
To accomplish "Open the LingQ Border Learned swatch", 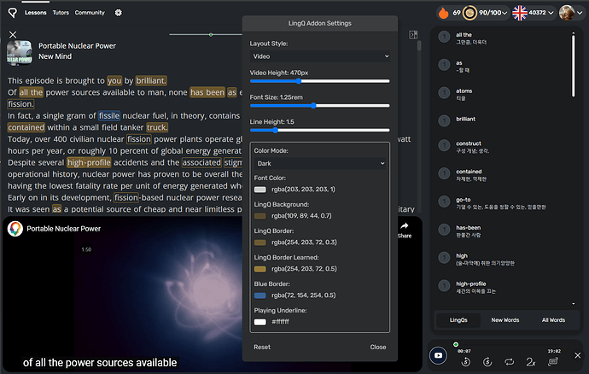I will [260, 269].
